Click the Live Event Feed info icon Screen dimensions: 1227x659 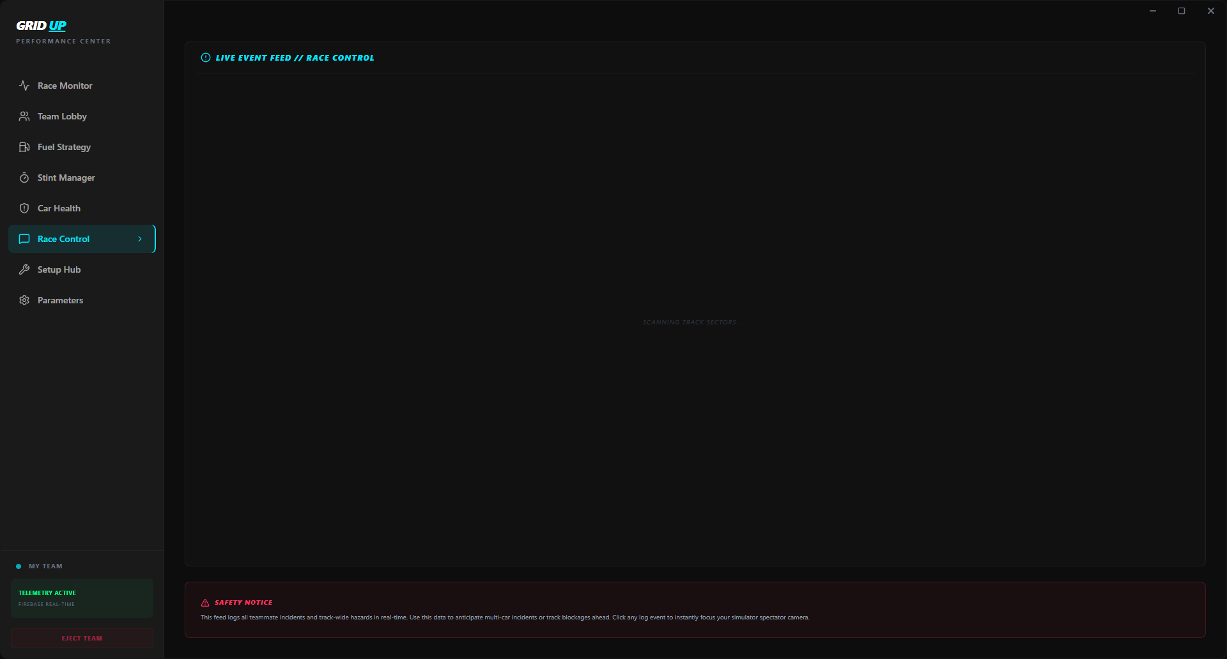coord(206,57)
